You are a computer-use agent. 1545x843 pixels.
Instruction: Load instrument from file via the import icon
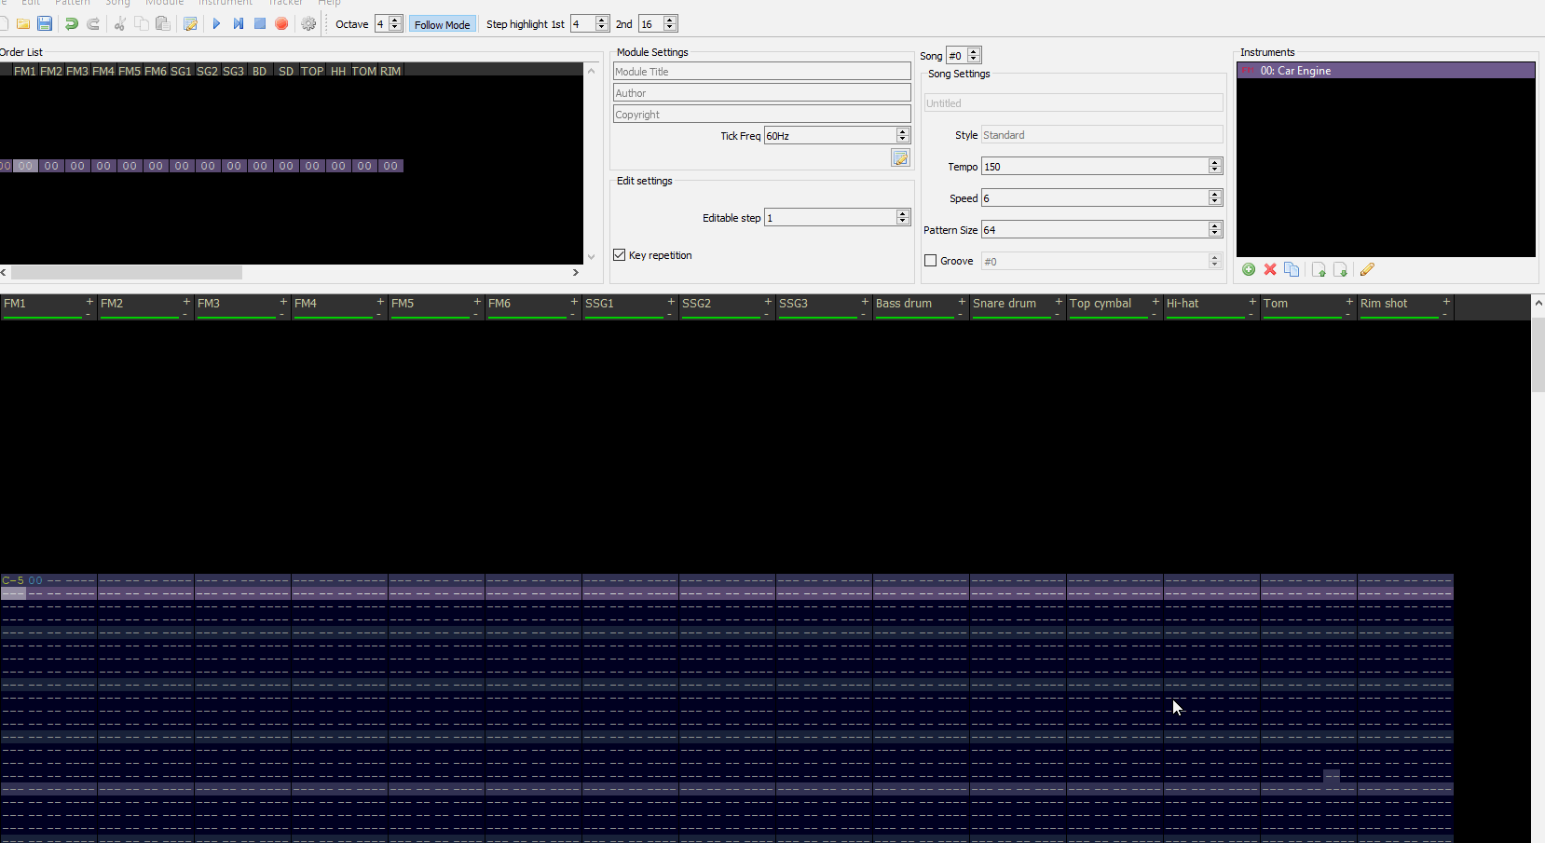click(1318, 269)
